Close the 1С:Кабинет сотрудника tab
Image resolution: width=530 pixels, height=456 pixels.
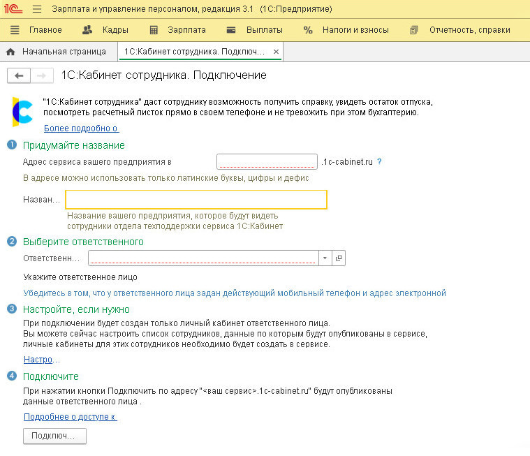point(276,52)
